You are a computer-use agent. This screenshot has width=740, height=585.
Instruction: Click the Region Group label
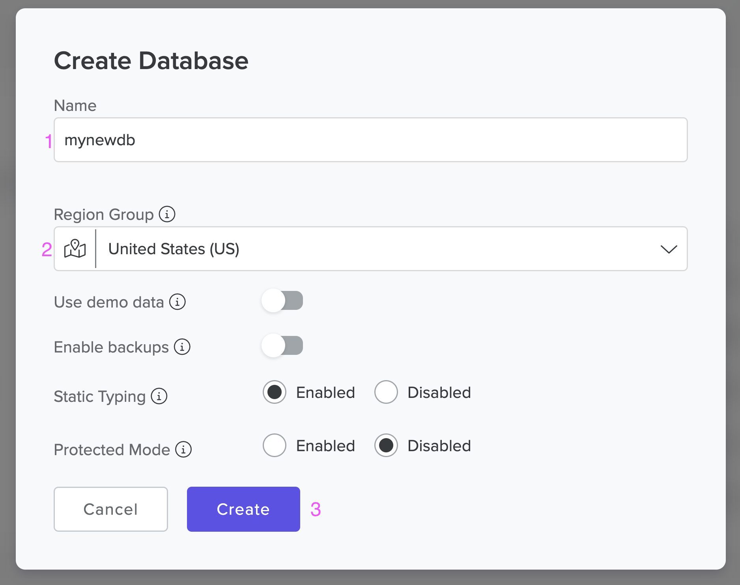pyautogui.click(x=104, y=215)
